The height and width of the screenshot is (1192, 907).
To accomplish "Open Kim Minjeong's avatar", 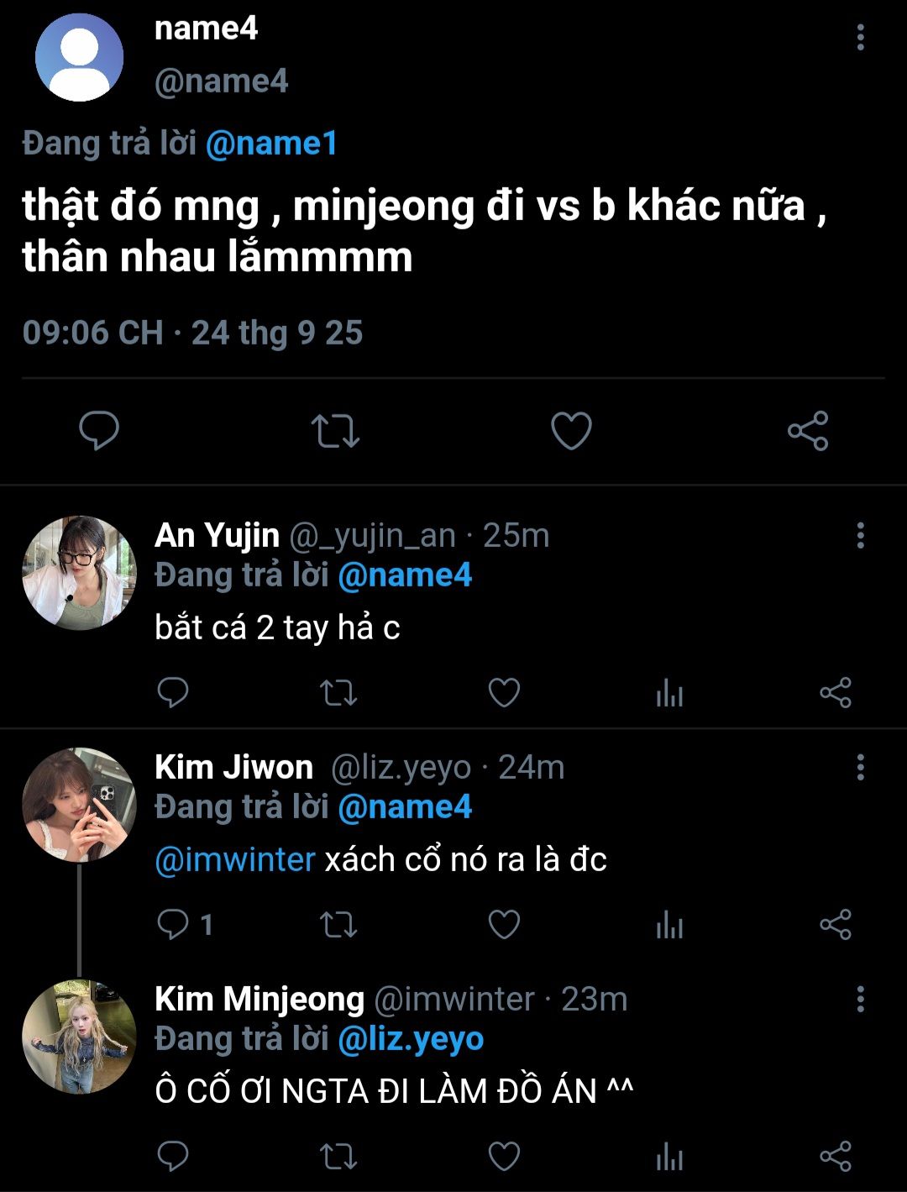I will coord(79,1037).
